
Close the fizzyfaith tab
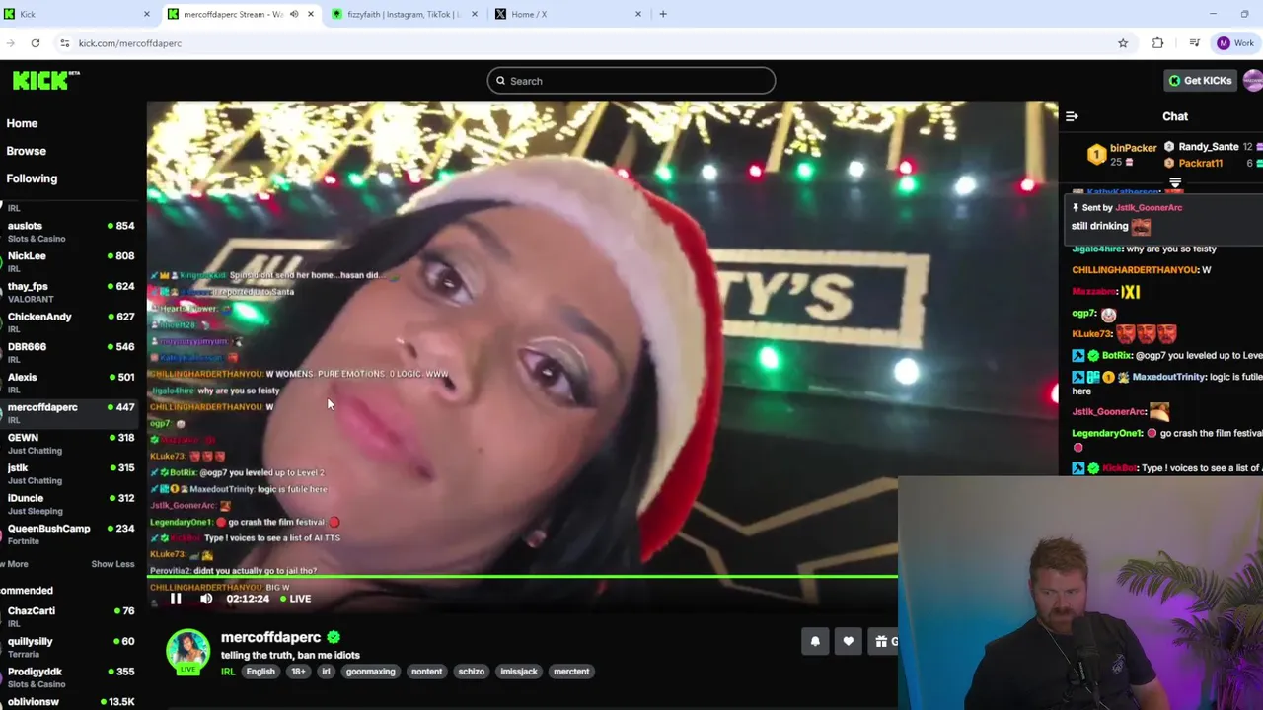pos(474,14)
